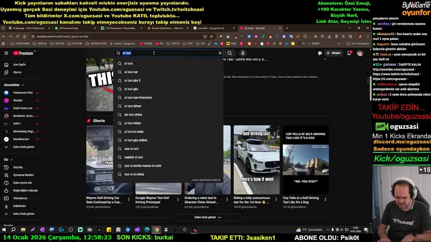
Task: Expand "Daha fazla göster" under Siz section
Action: [24, 214]
